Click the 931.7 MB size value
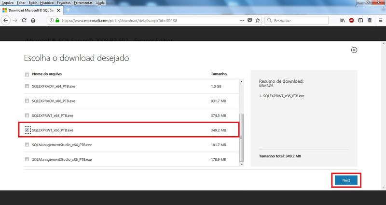 219,101
